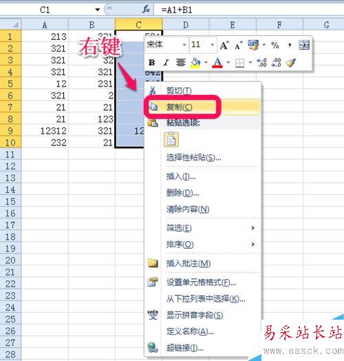
Task: Select column A header
Action: (x=45, y=25)
